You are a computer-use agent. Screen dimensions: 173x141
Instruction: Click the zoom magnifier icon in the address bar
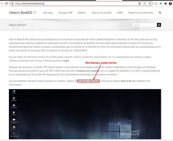tap(145, 4)
